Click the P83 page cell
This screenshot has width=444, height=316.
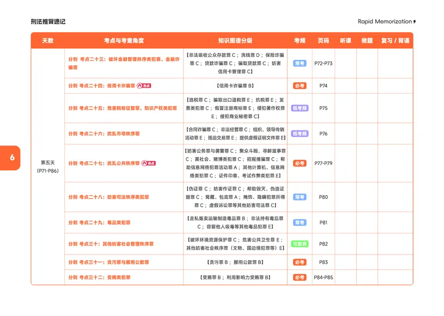(x=324, y=262)
